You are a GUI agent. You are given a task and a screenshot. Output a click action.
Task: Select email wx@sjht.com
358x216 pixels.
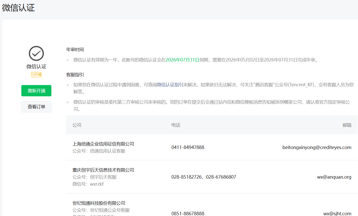(x=337, y=213)
